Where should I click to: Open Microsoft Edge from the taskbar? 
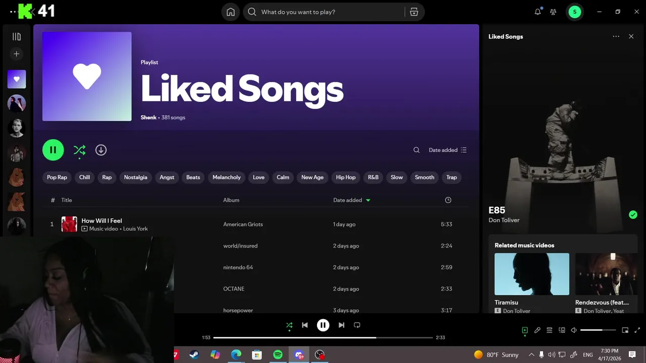pyautogui.click(x=236, y=355)
